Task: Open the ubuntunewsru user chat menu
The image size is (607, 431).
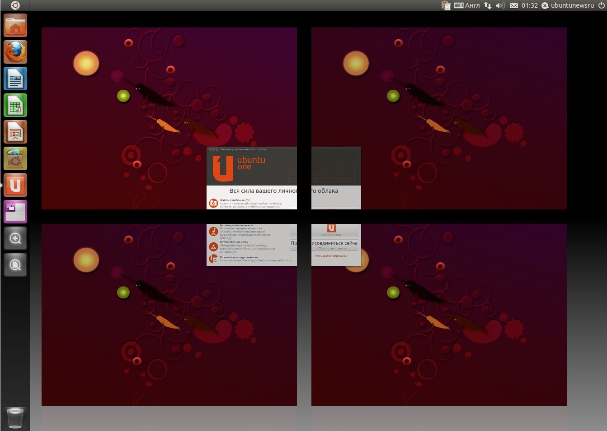Action: [x=568, y=5]
